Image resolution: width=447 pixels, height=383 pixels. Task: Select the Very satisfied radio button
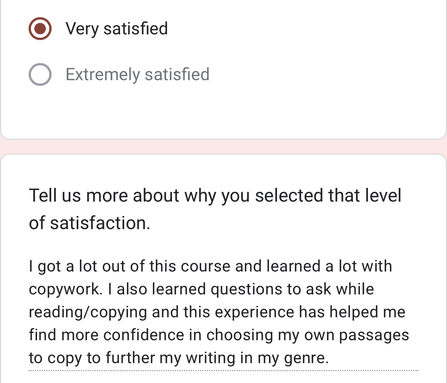[x=40, y=29]
